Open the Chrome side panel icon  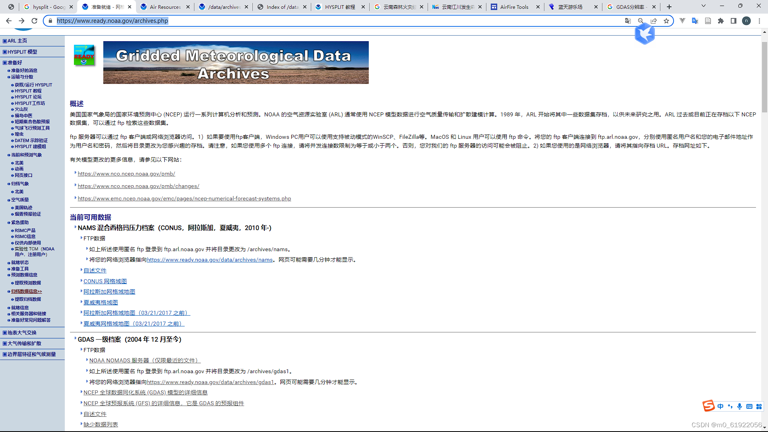coord(734,21)
